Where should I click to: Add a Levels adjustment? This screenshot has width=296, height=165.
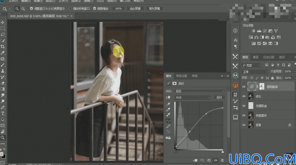click(x=259, y=31)
